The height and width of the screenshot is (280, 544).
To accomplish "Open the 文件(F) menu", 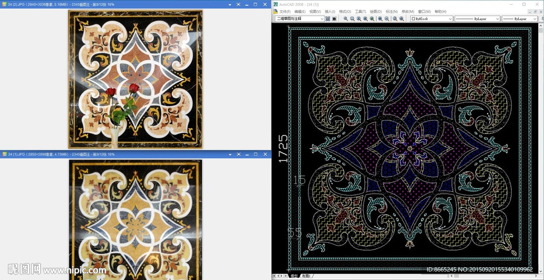I will tap(285, 12).
